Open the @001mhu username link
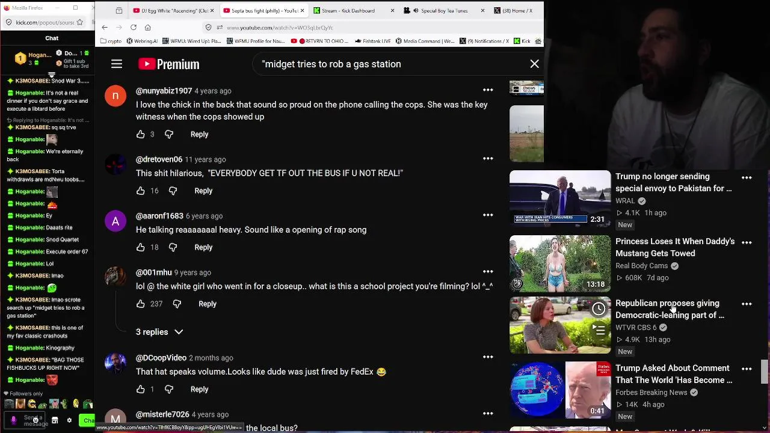770x433 pixels. [x=153, y=272]
